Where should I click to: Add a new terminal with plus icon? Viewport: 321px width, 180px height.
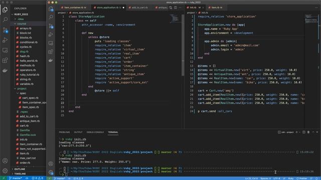click(296, 132)
